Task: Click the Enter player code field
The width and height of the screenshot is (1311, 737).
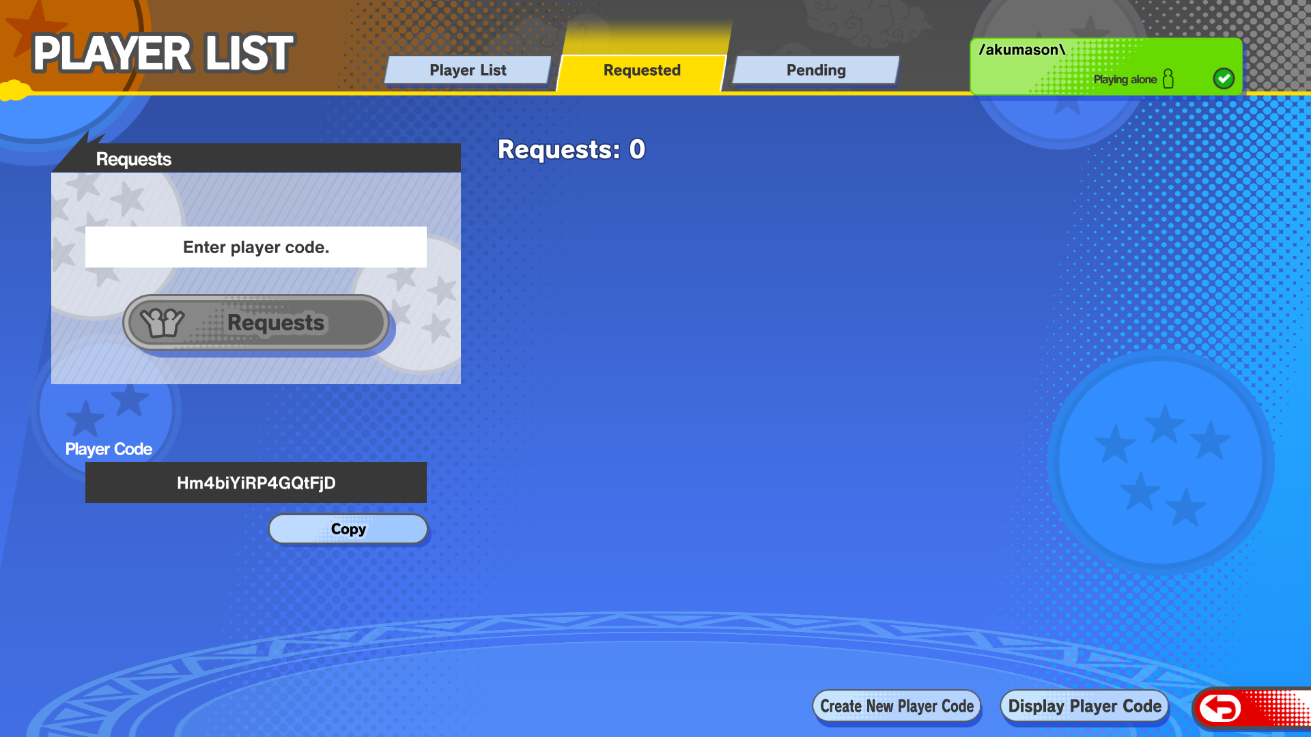Action: click(x=256, y=247)
